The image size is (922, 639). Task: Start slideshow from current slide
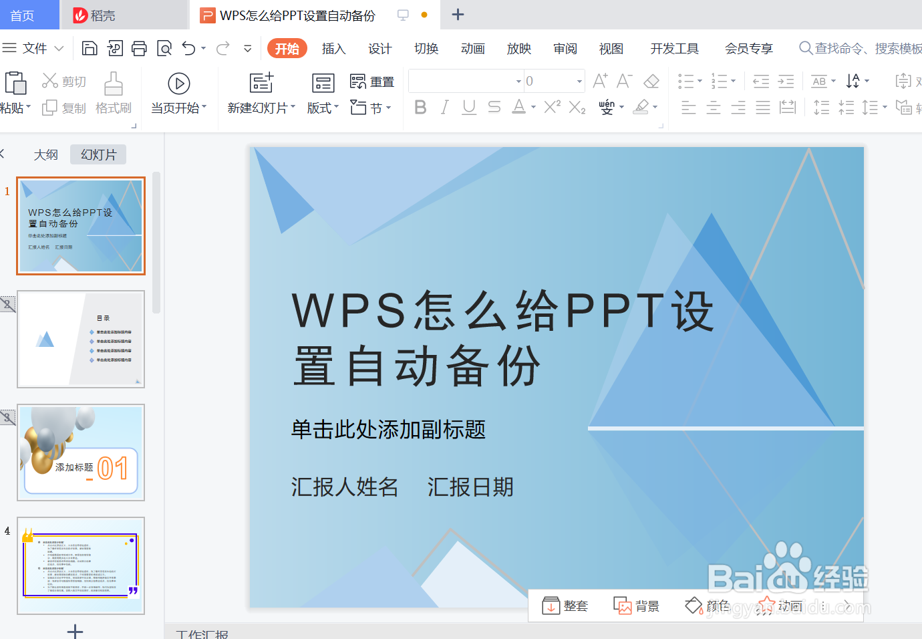(178, 84)
